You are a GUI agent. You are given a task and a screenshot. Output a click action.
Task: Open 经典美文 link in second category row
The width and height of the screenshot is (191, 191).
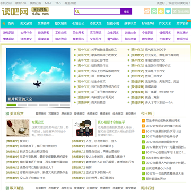(26, 39)
